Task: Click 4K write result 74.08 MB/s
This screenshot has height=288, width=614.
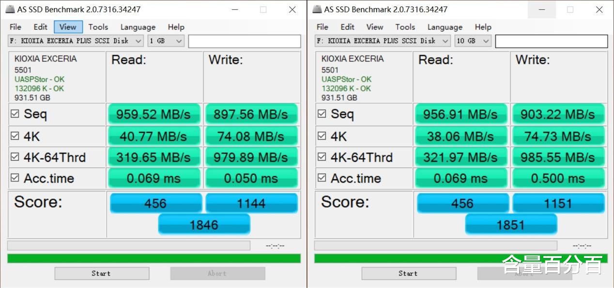Action: point(251,136)
